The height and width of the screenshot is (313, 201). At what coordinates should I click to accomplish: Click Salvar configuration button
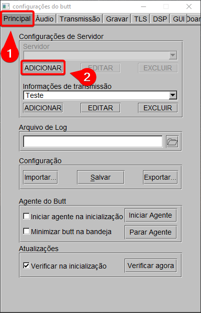[100, 177]
